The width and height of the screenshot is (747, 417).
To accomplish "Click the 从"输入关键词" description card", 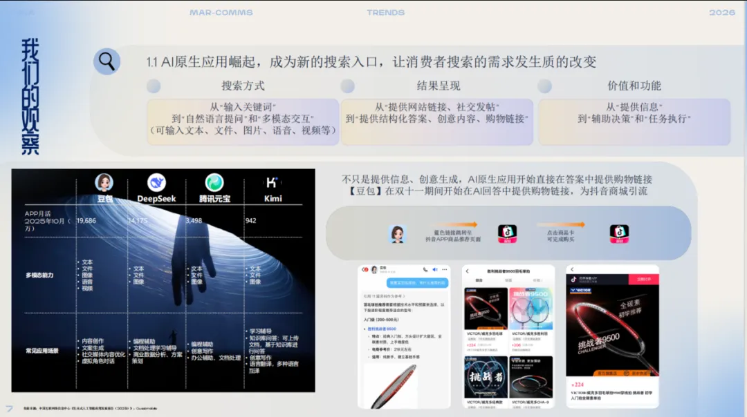I will [243, 122].
